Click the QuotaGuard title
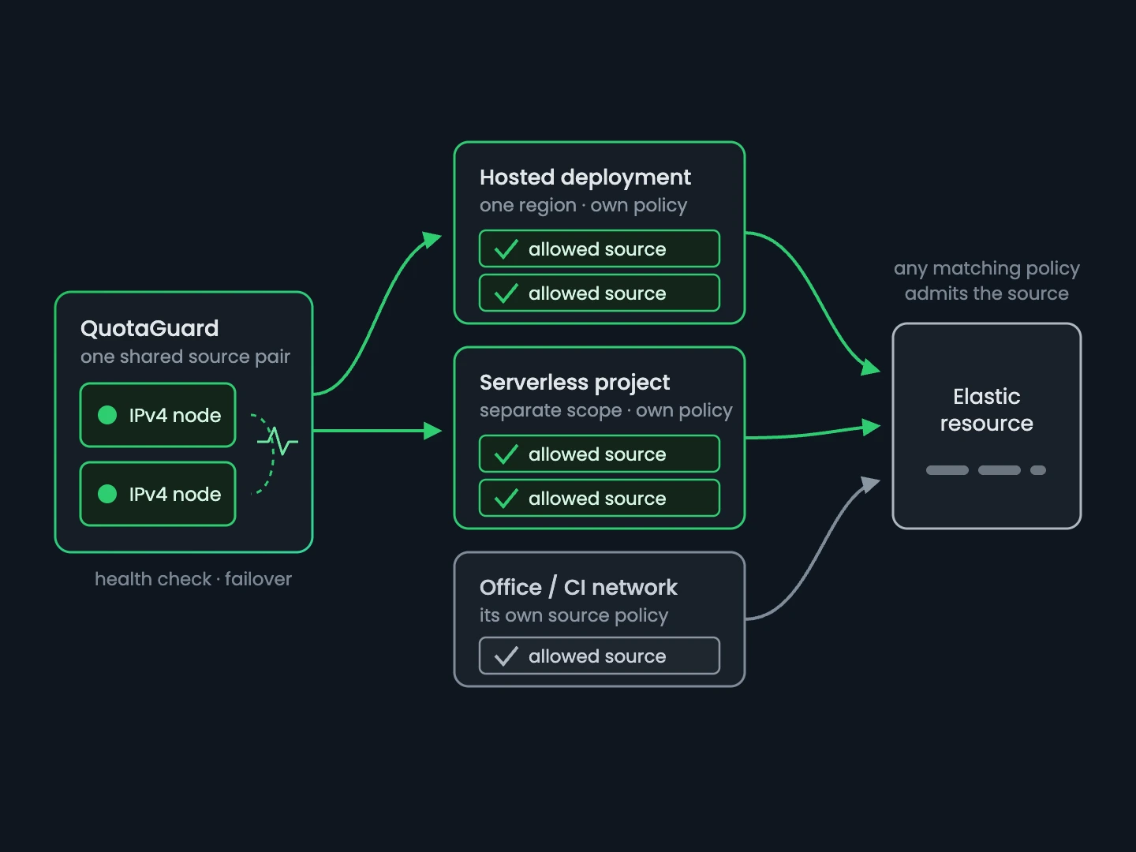The height and width of the screenshot is (852, 1136). click(x=150, y=328)
